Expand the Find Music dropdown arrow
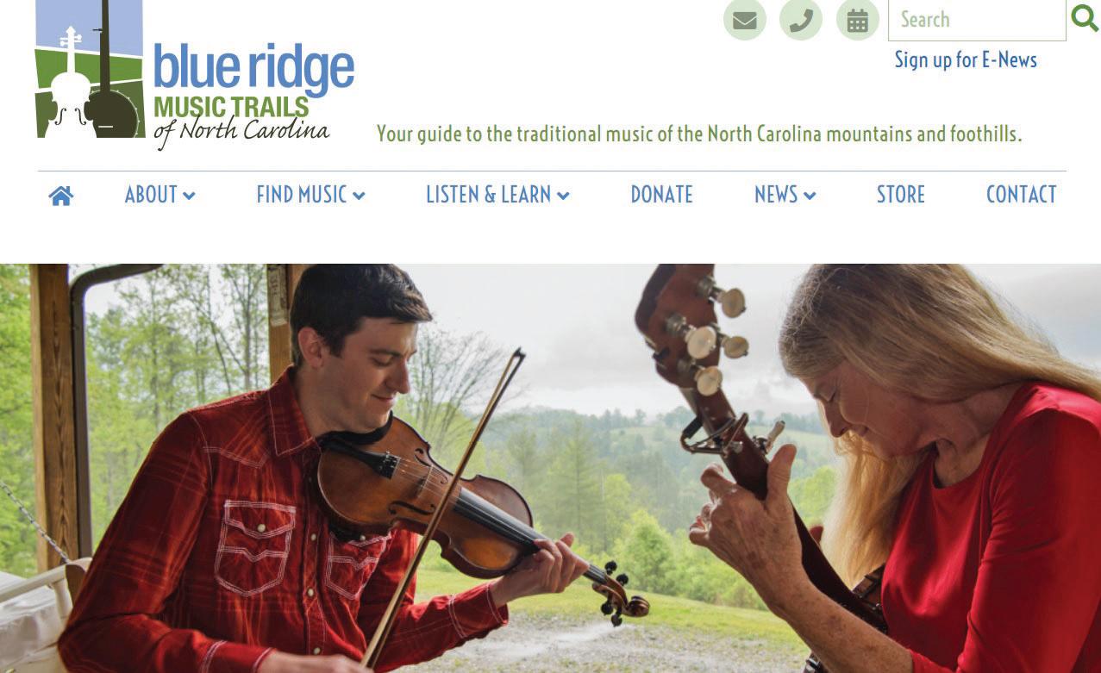Viewport: 1101px width, 673px height. (359, 196)
